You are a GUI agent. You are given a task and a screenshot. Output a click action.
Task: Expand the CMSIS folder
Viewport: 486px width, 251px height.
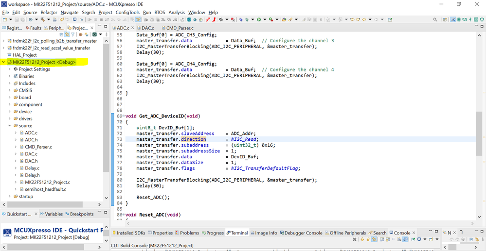coord(10,90)
